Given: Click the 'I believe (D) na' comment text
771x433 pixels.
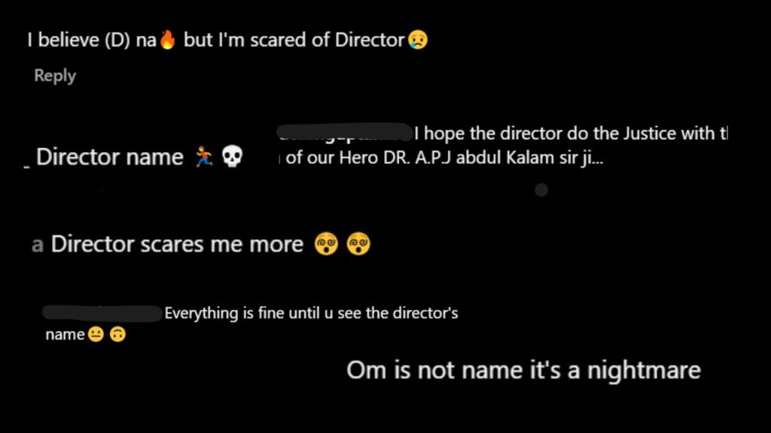Looking at the screenshot, I should [x=92, y=40].
